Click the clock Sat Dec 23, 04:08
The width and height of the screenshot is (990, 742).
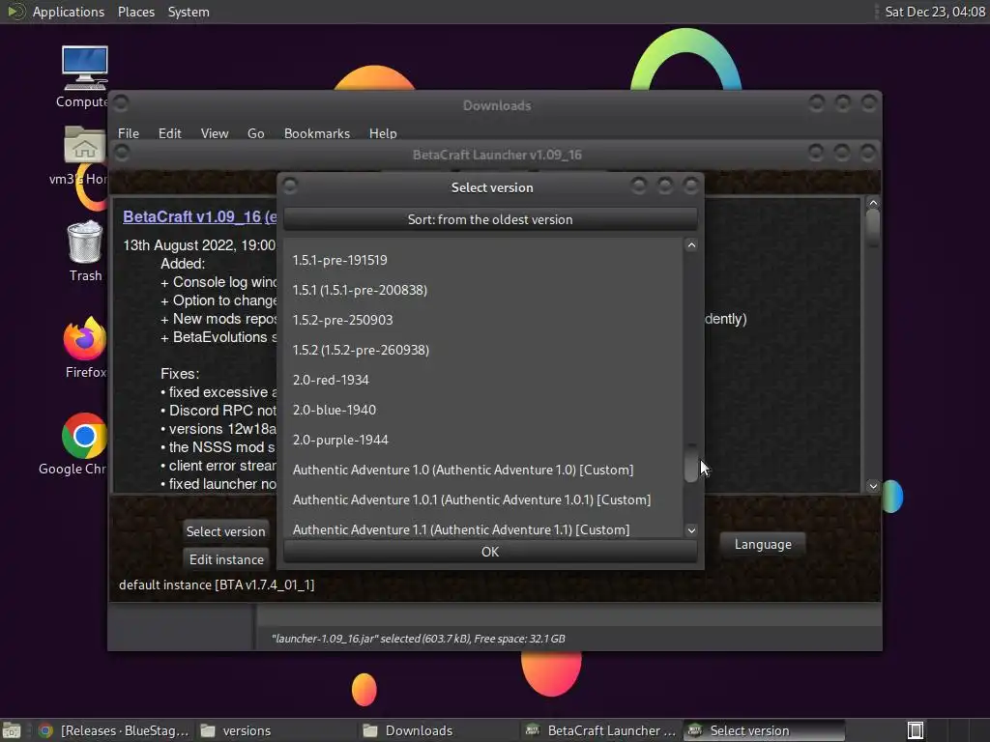click(x=935, y=12)
